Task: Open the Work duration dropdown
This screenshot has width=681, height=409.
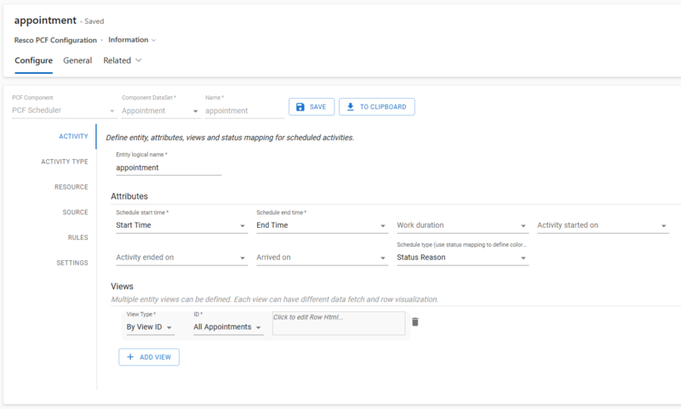Action: point(462,225)
